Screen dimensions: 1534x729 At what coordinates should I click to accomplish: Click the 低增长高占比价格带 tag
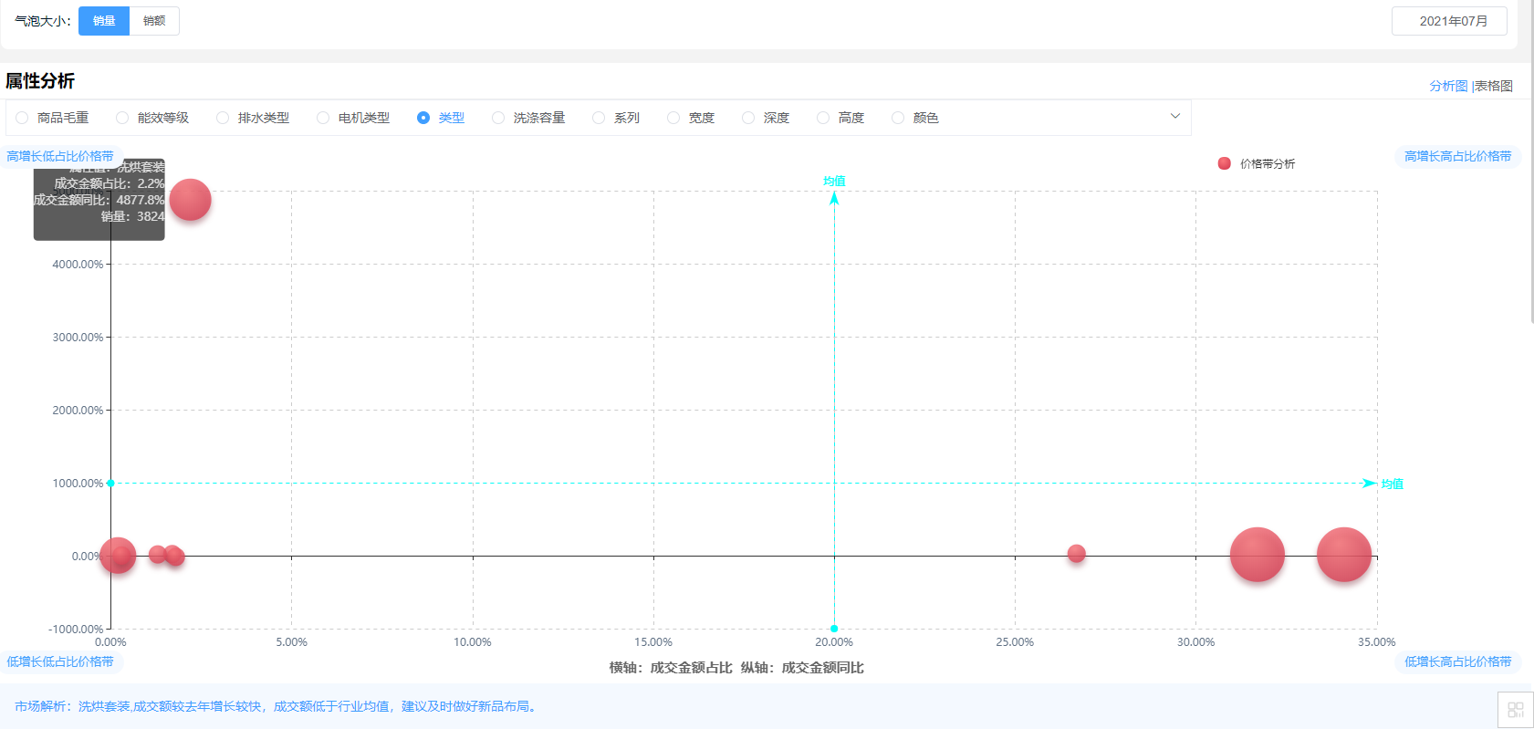click(1457, 661)
